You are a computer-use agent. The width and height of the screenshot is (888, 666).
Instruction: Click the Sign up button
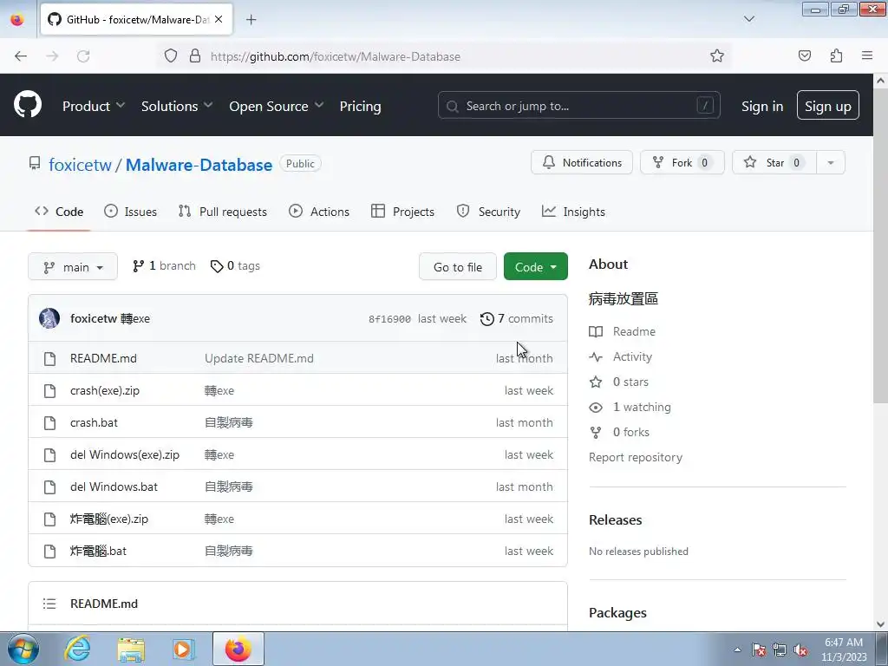[x=827, y=105]
